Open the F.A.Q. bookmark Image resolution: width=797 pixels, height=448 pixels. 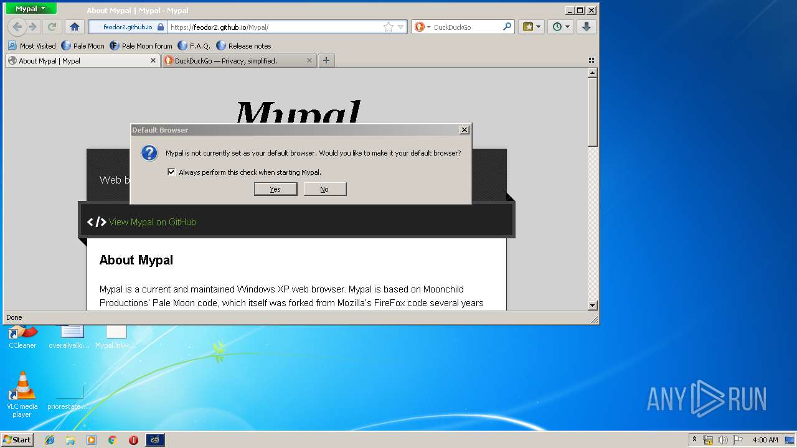pos(194,45)
